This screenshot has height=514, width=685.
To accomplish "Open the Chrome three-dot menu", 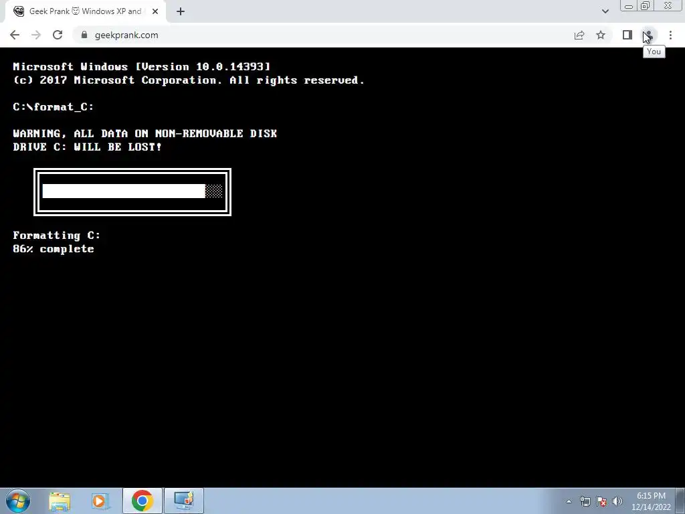I will (x=670, y=35).
